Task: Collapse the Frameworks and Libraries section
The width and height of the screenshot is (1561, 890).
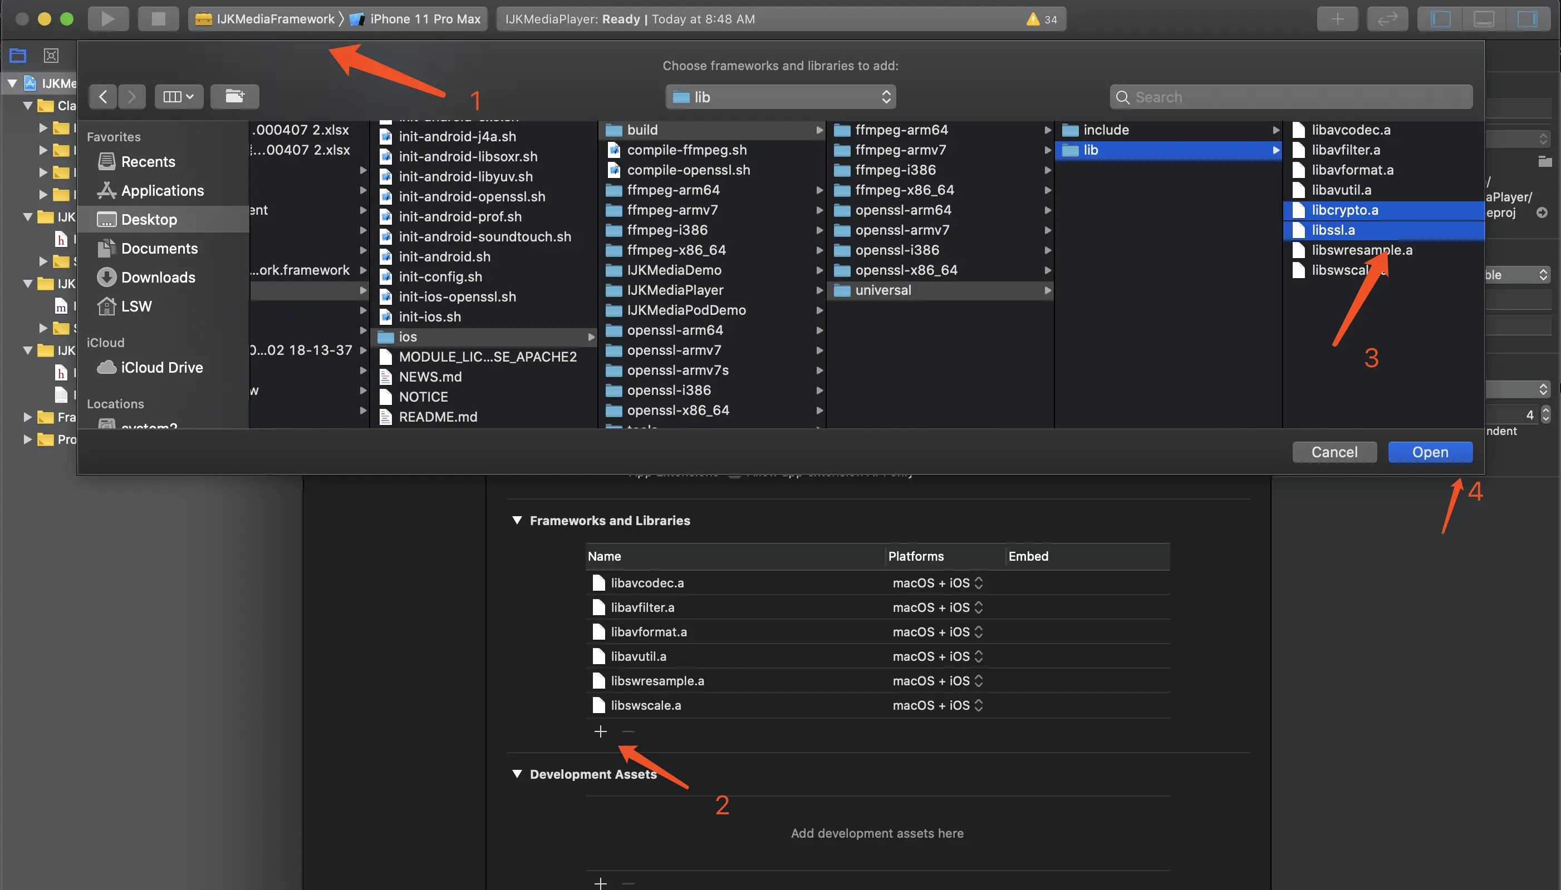Action: coord(517,520)
